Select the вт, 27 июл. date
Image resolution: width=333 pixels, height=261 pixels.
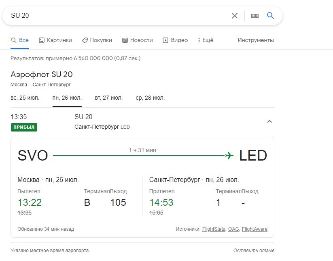pyautogui.click(x=108, y=98)
